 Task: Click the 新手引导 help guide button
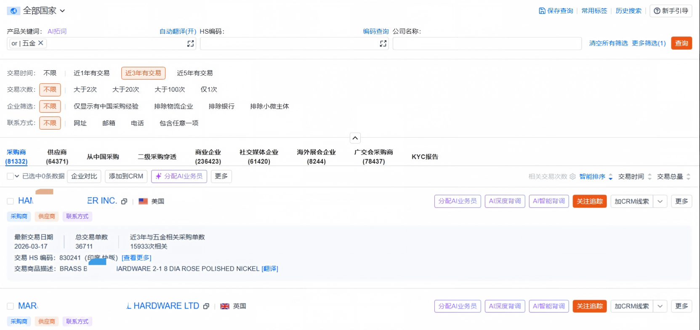[671, 11]
